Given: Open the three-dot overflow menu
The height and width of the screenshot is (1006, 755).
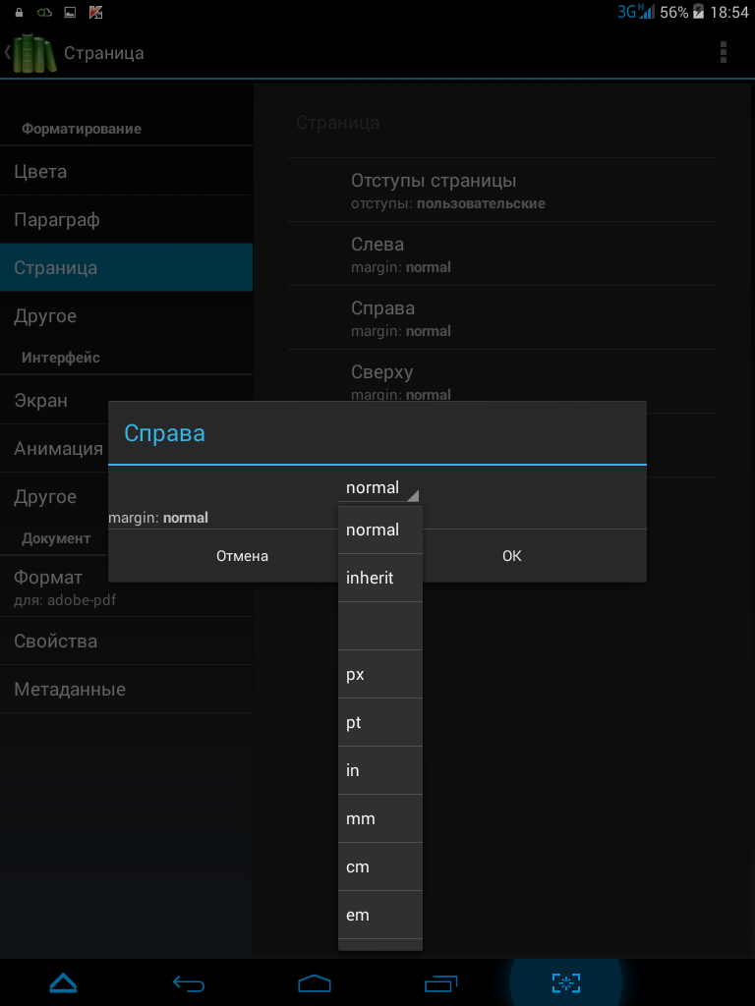Looking at the screenshot, I should [724, 52].
